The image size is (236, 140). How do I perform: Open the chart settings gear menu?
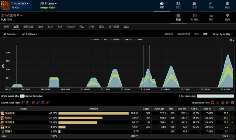tap(232, 40)
